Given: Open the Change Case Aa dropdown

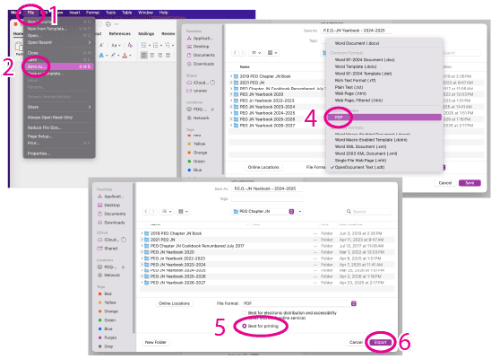Looking at the screenshot, I should 116,45.
